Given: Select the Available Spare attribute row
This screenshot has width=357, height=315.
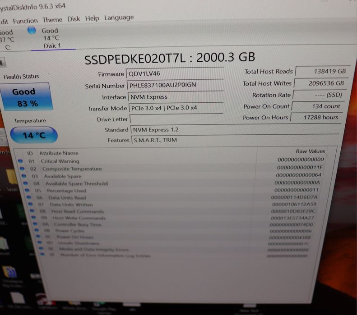Looking at the screenshot, I should (x=172, y=176).
